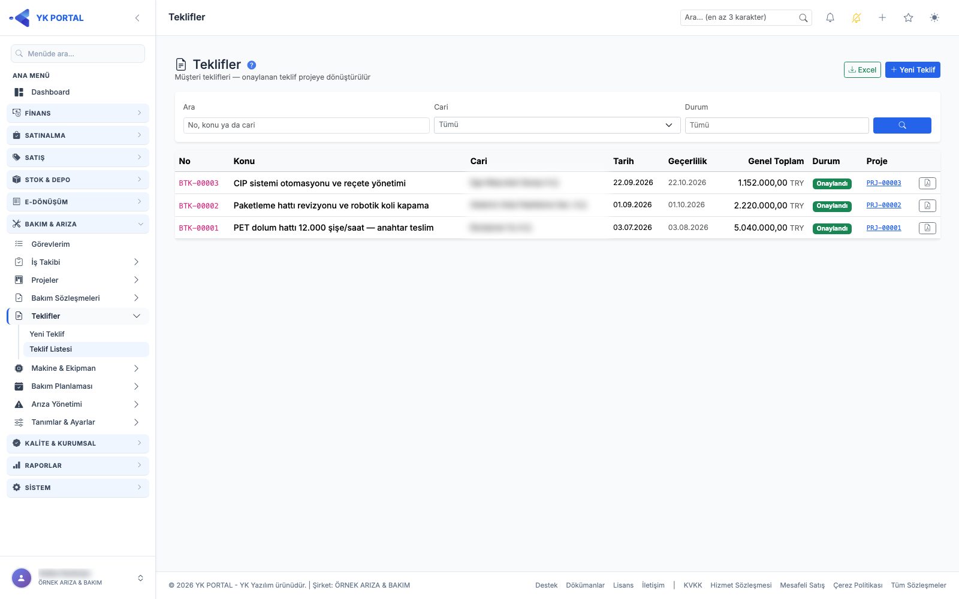The height and width of the screenshot is (599, 959).
Task: Click magnifier icon in top search box
Action: 803,18
